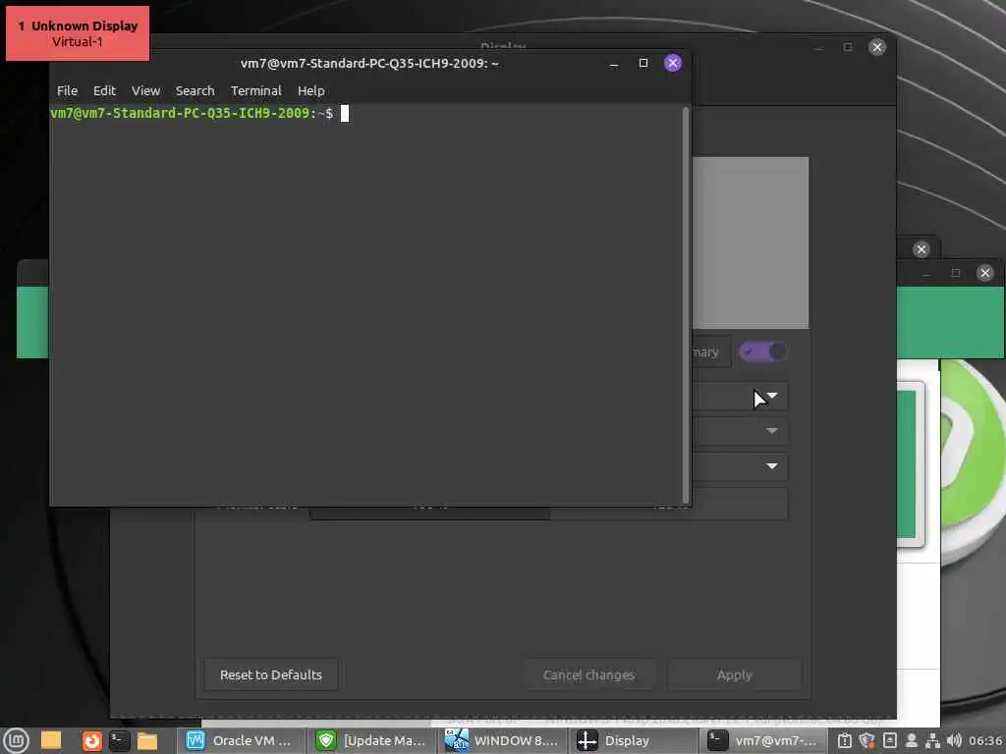The width and height of the screenshot is (1006, 754).
Task: Open the clock showing 06:36
Action: point(985,740)
